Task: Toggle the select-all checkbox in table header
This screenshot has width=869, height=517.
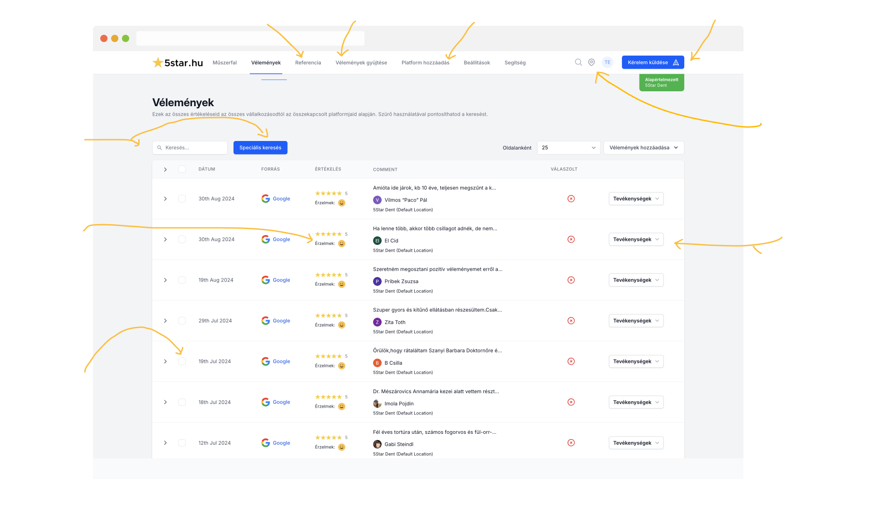Action: (182, 169)
